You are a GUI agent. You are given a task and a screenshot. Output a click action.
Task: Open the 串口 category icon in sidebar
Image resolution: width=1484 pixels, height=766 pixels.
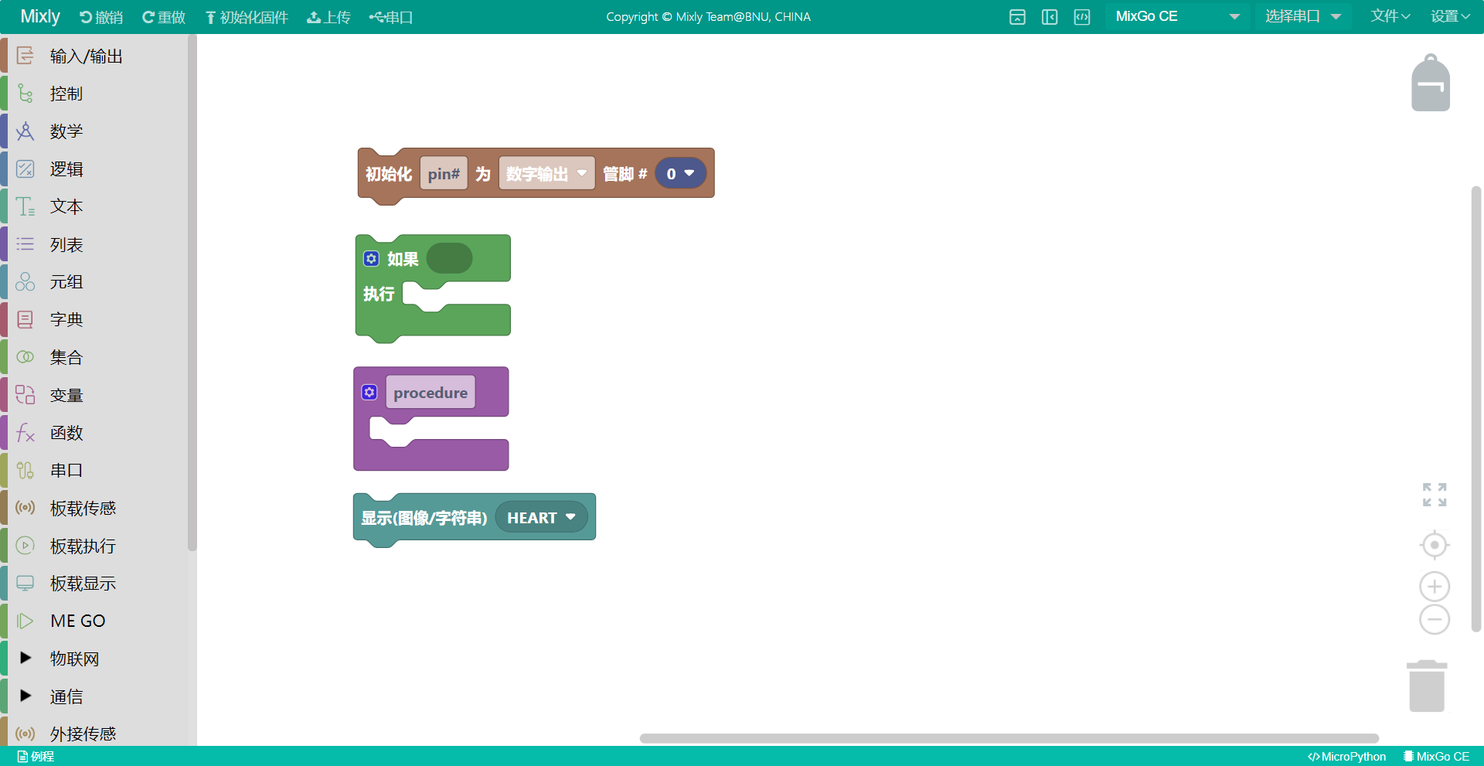(x=25, y=470)
